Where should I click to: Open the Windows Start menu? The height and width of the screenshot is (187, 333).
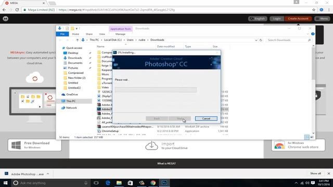click(5, 183)
